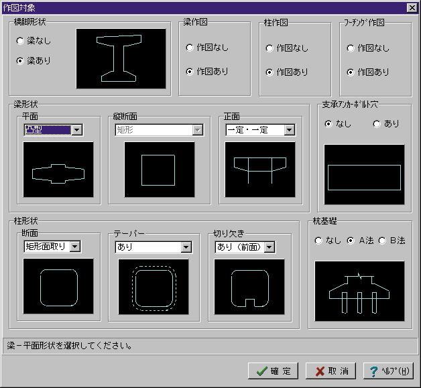Click the 縦断面 rectangular section preview
The height and width of the screenshot is (388, 421).
pyautogui.click(x=159, y=170)
